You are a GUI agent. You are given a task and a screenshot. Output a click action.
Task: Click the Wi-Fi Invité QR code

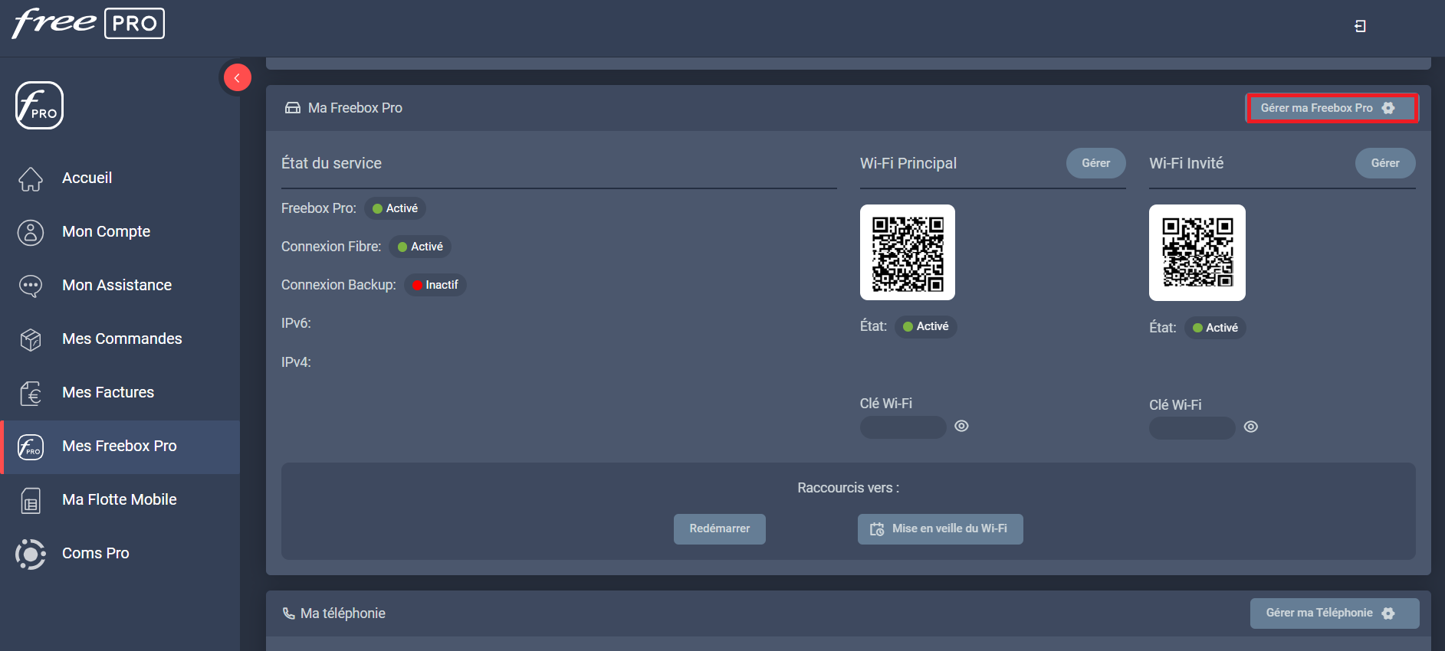pos(1197,253)
